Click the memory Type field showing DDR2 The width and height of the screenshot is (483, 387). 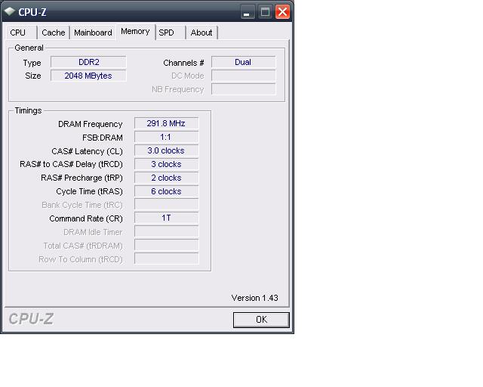tap(88, 62)
